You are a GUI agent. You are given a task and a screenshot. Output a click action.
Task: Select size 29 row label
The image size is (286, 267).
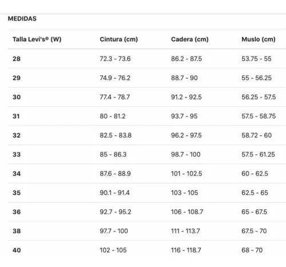click(17, 78)
